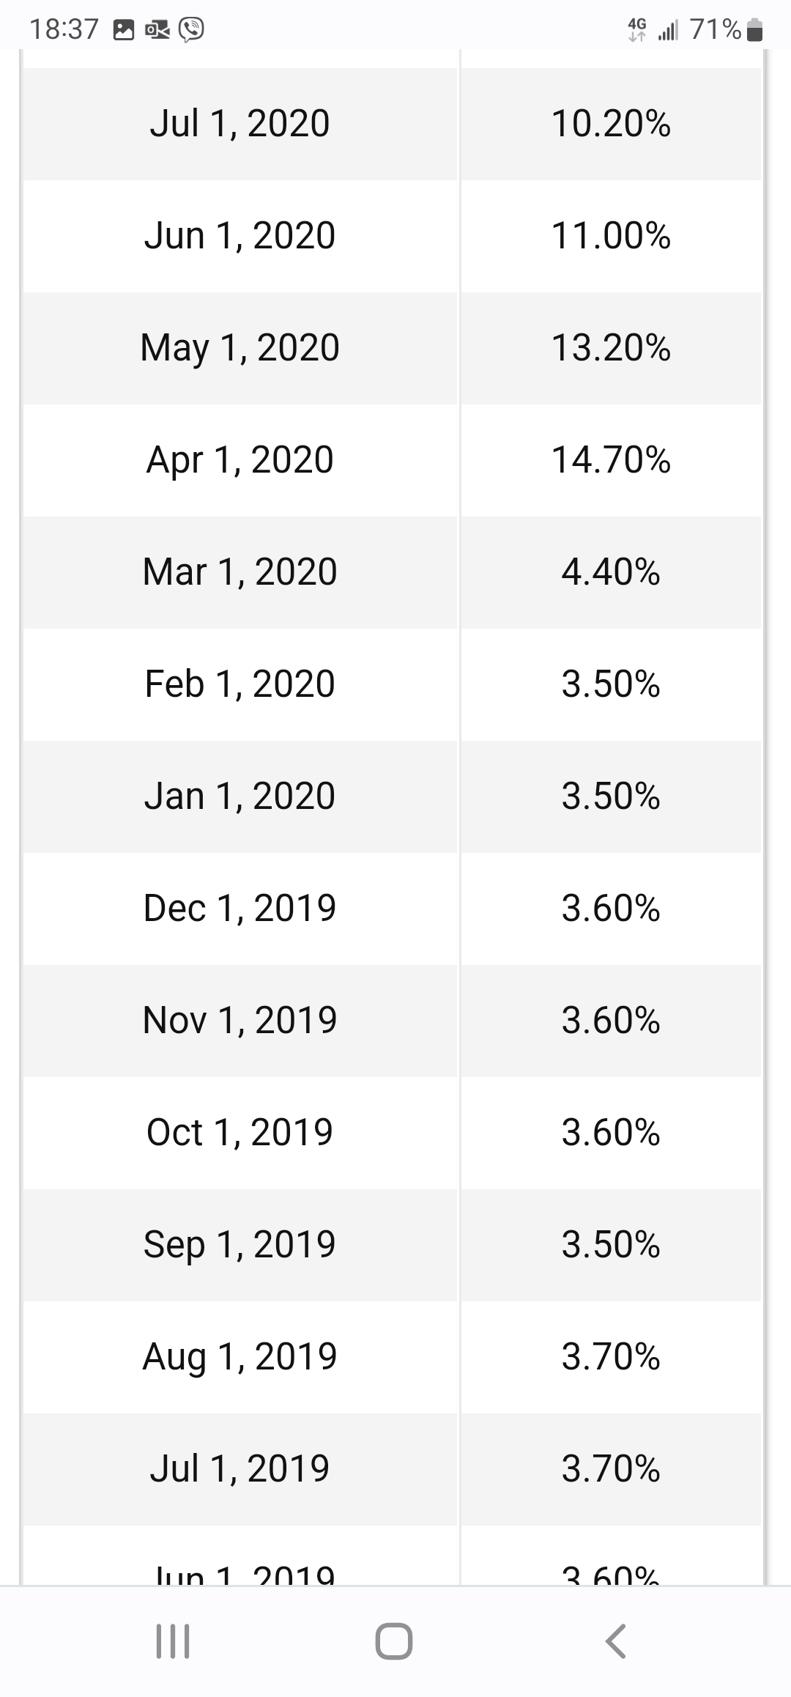
Task: Tap the Outlook mail notification icon
Action: click(x=157, y=30)
